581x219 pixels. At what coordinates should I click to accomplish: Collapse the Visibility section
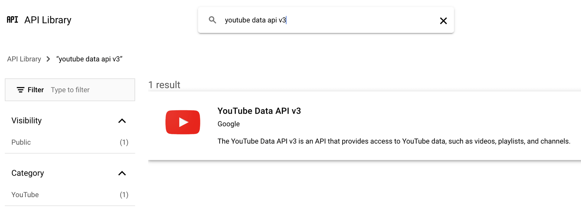122,121
